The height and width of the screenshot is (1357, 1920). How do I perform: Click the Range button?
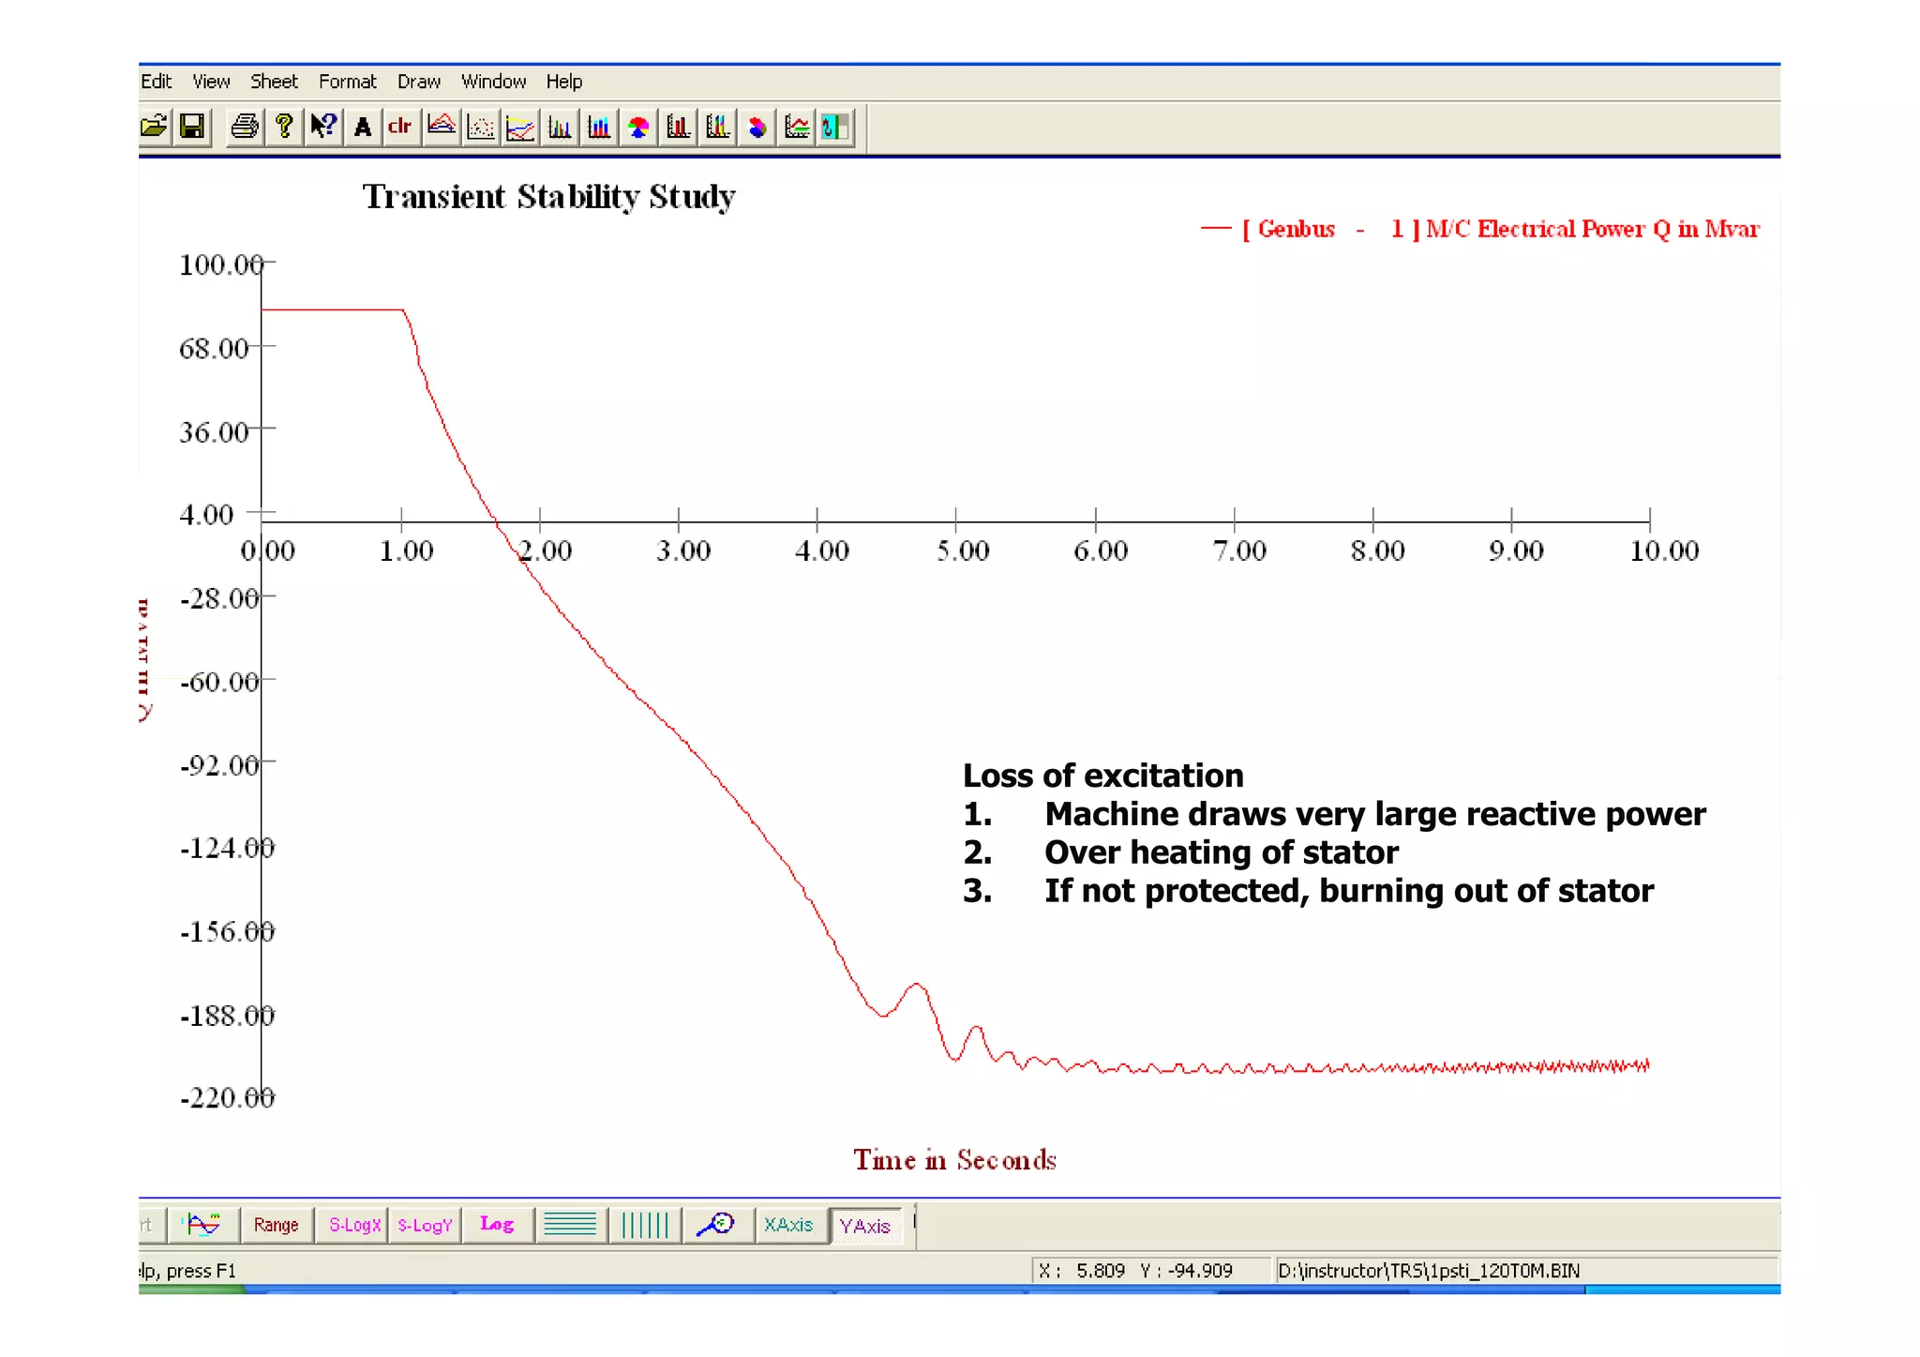[x=276, y=1225]
